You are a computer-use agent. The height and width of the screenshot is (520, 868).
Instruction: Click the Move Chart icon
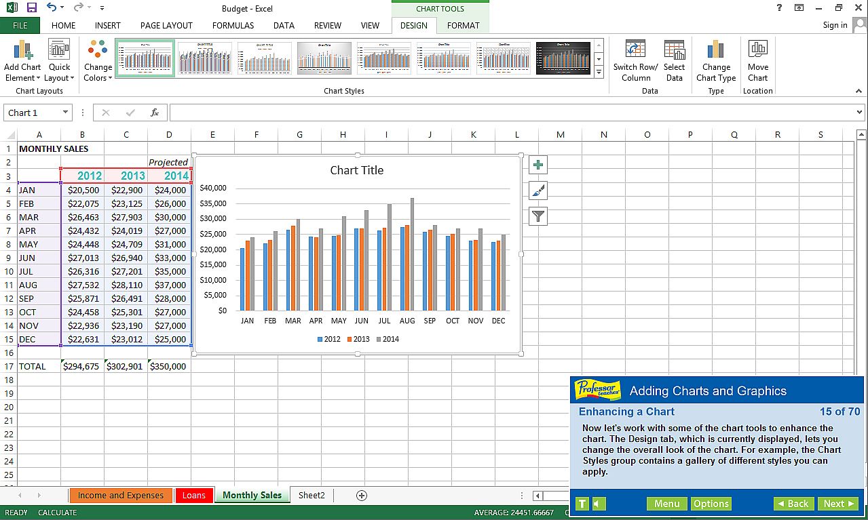point(757,51)
